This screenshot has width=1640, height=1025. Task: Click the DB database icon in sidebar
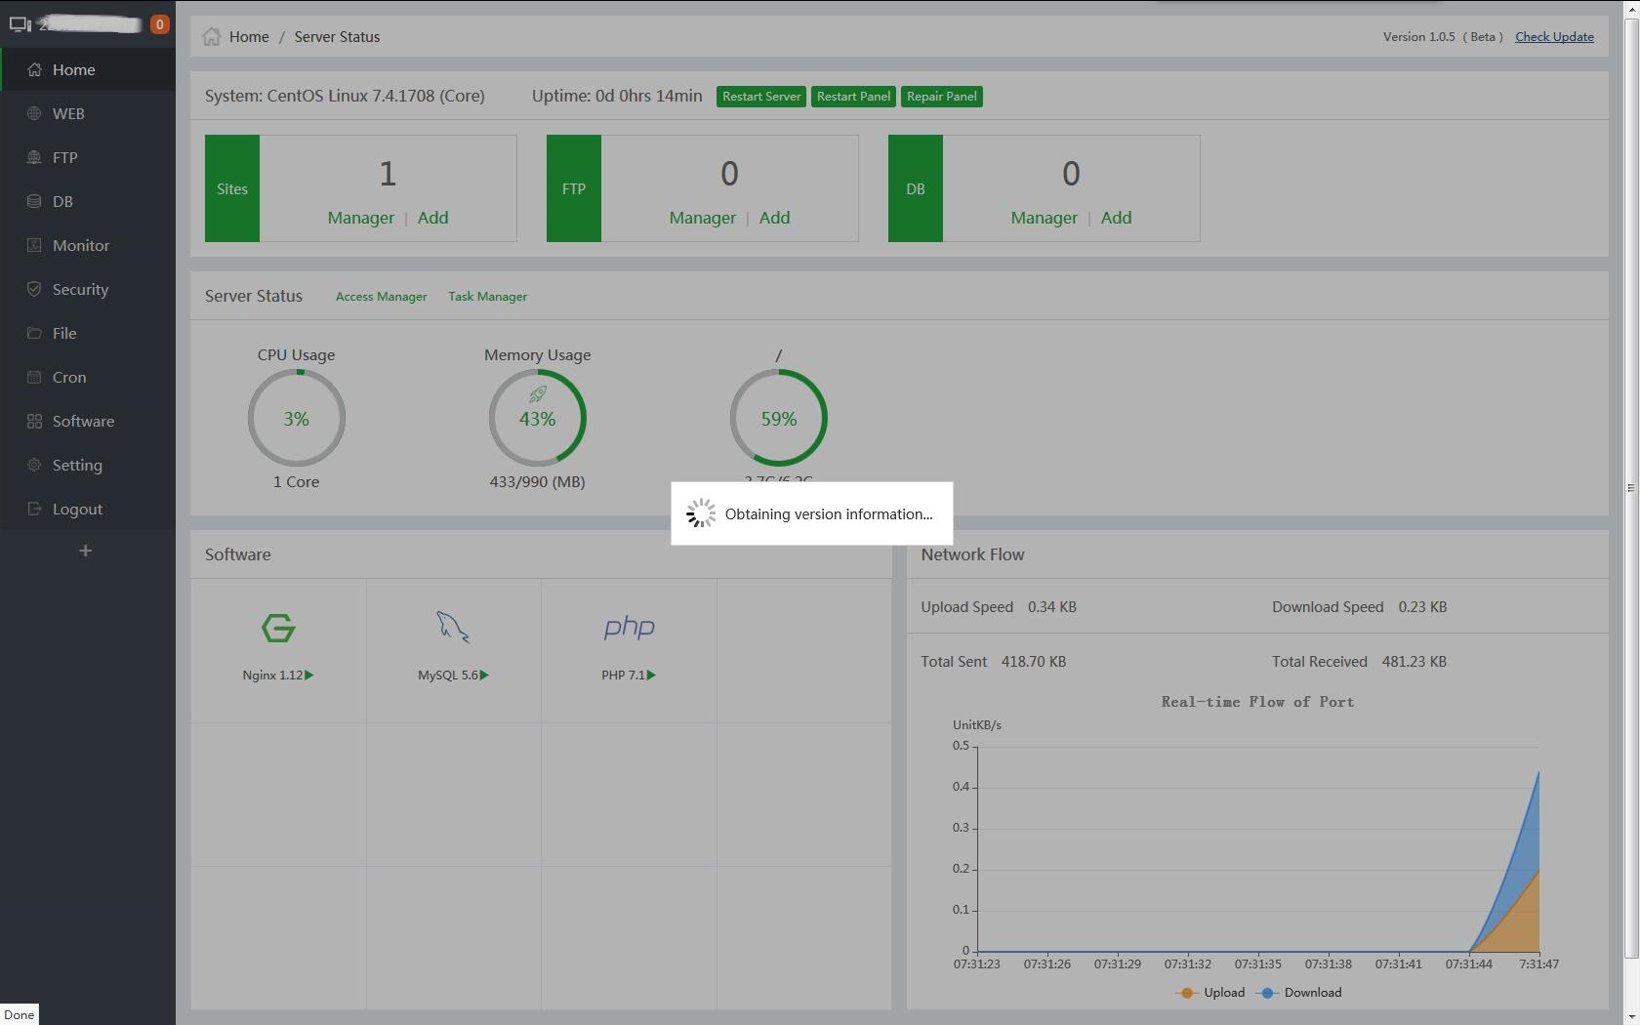[x=34, y=201]
